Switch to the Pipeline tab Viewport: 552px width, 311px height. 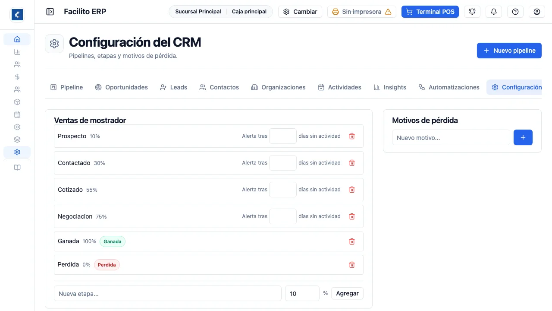pos(67,87)
